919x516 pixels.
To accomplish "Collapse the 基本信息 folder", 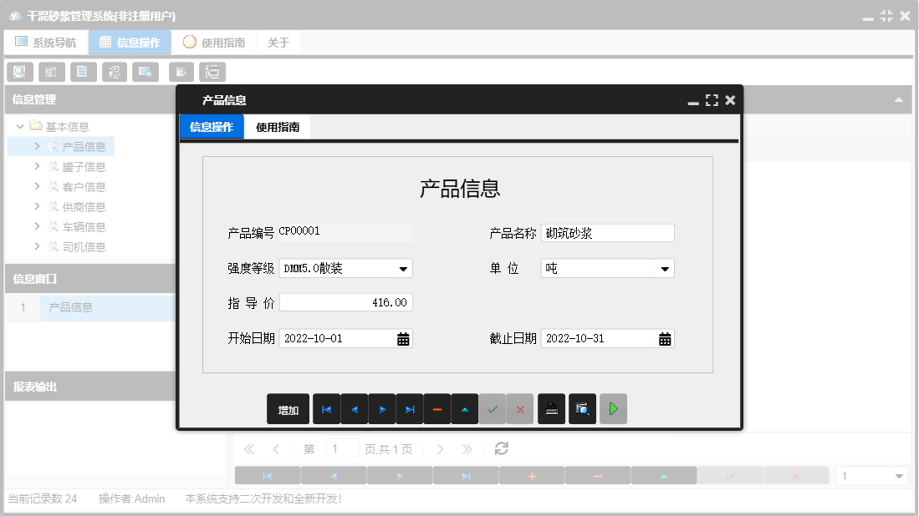I will click(19, 128).
